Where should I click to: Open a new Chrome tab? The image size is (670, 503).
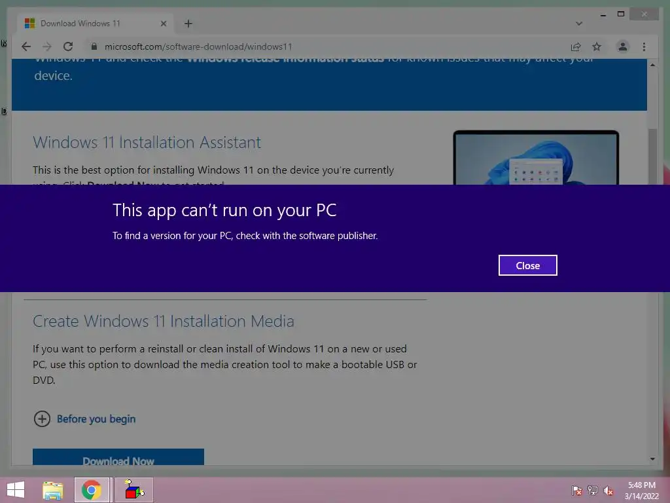[x=188, y=24]
